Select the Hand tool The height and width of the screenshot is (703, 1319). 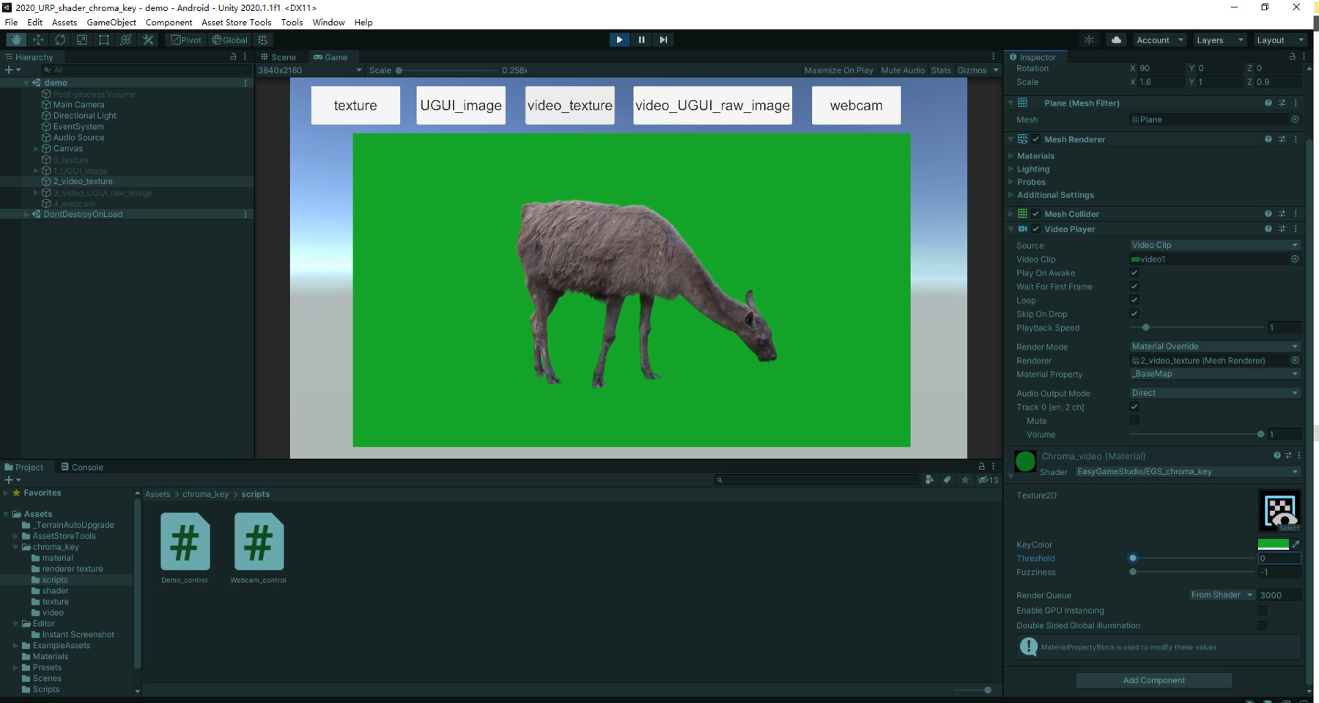[x=15, y=40]
